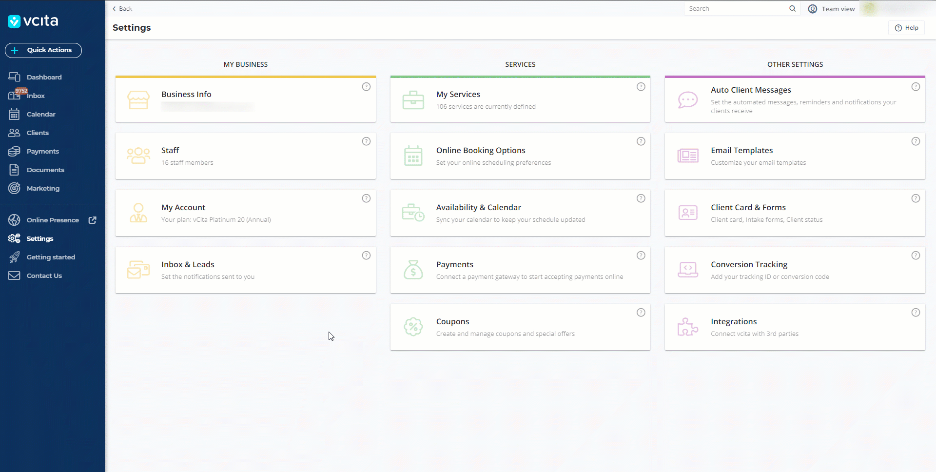Open help tooltip on Integrations card
Image resolution: width=936 pixels, height=472 pixels.
tap(916, 313)
